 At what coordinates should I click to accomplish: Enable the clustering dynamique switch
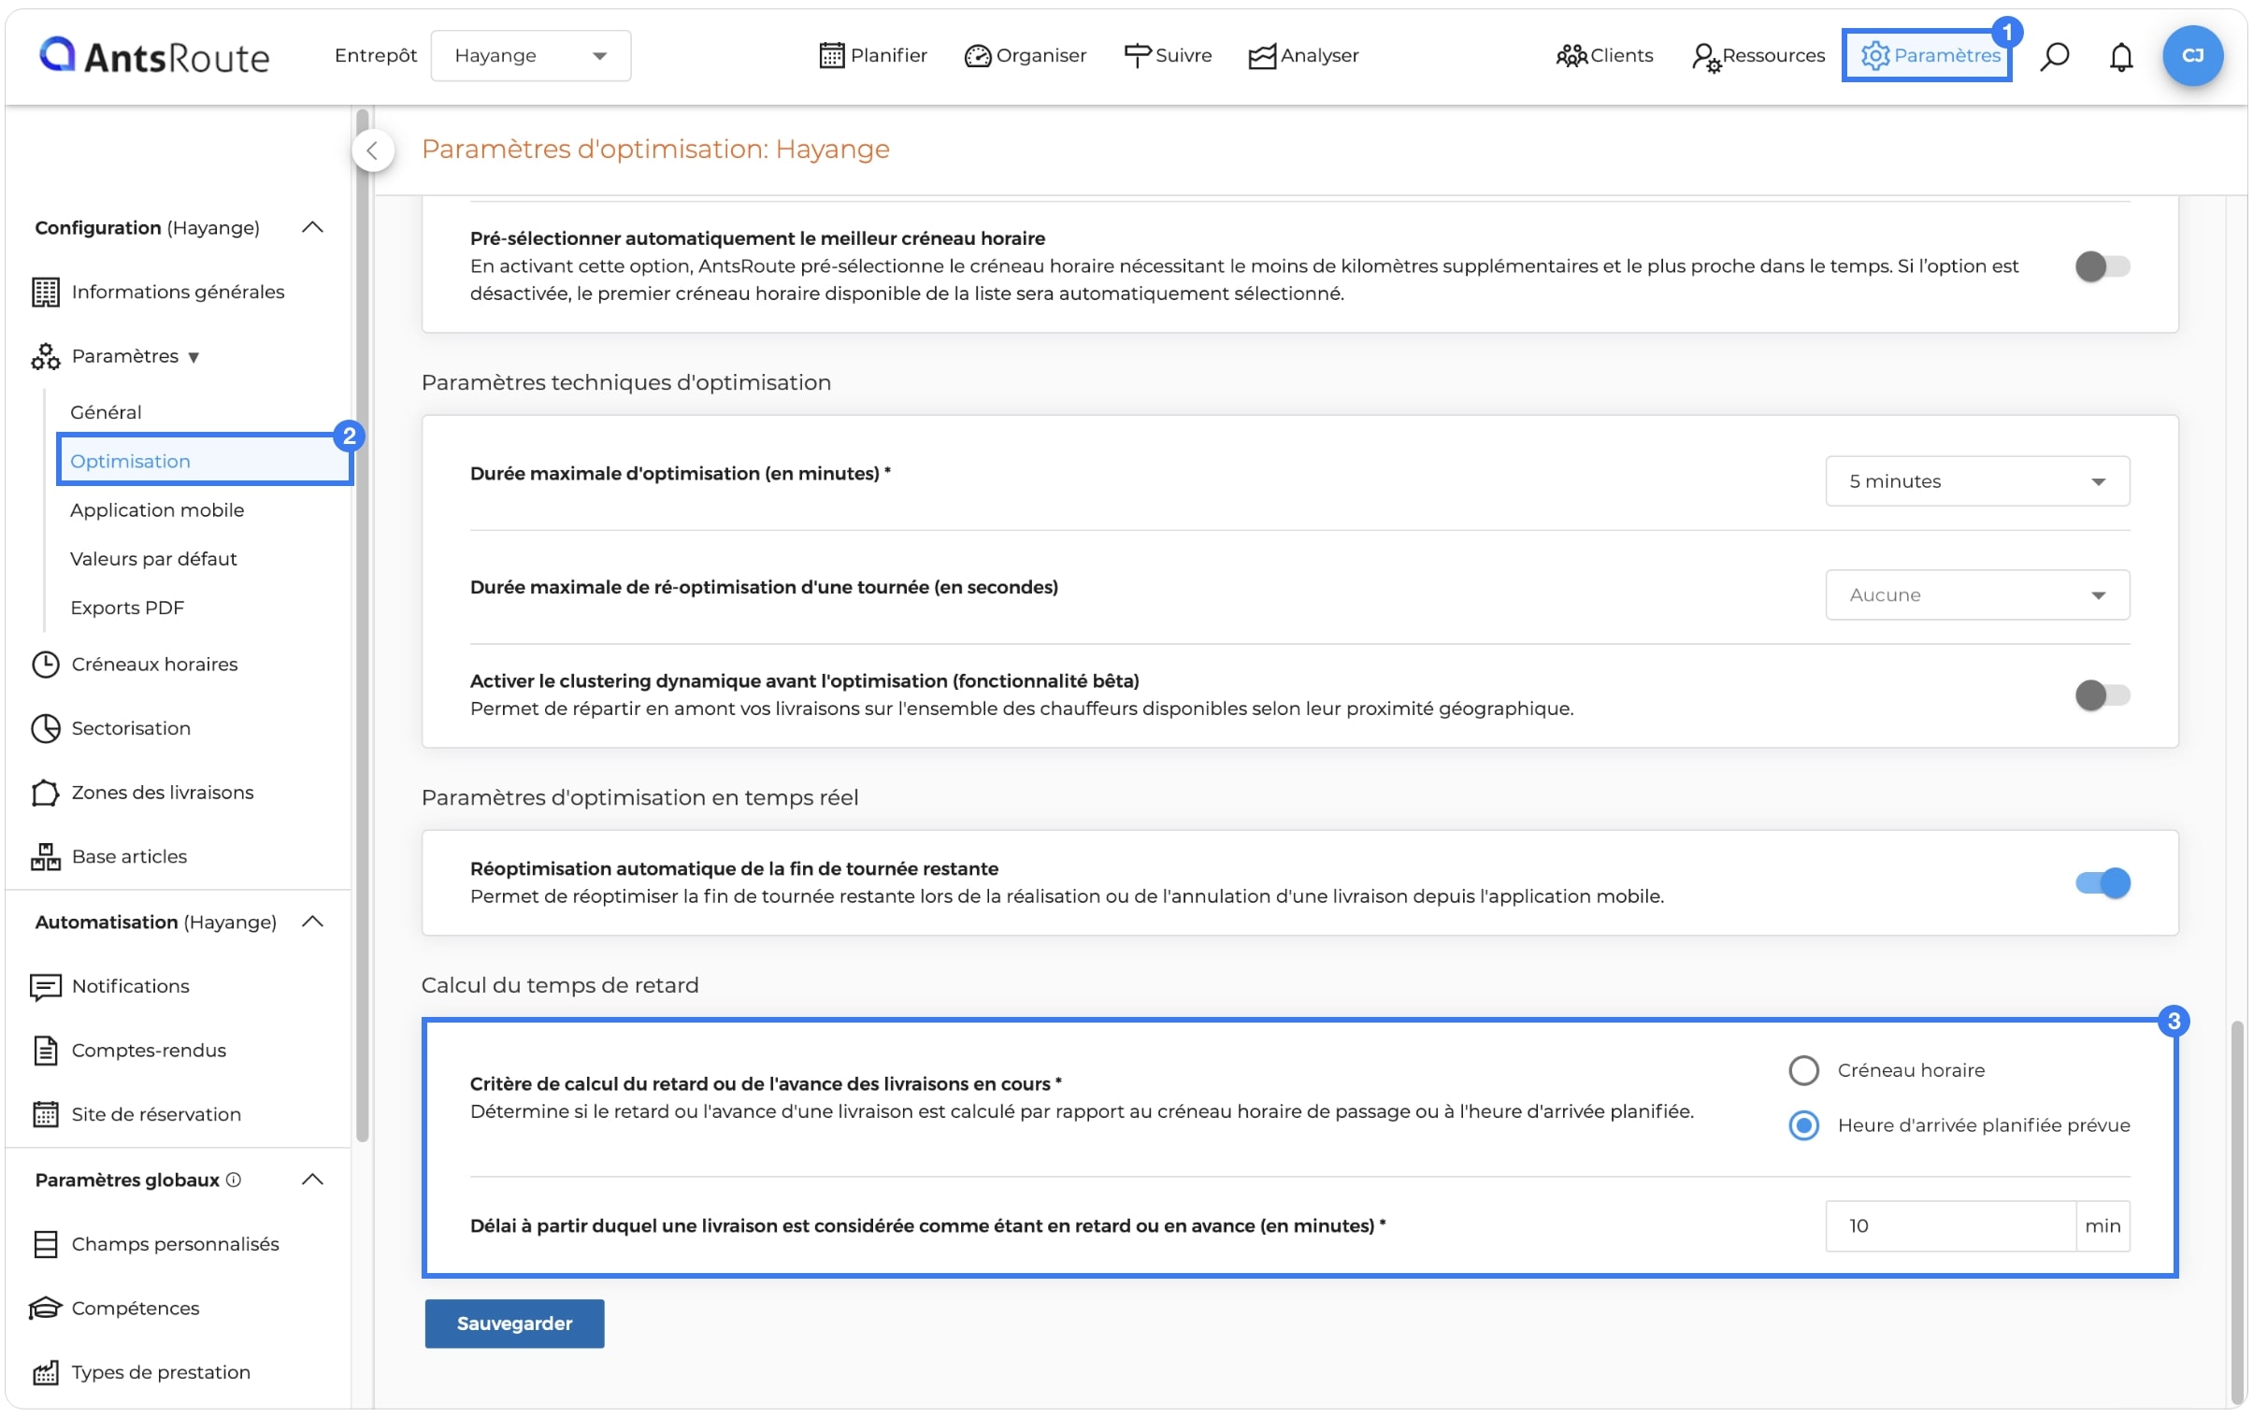(2102, 694)
